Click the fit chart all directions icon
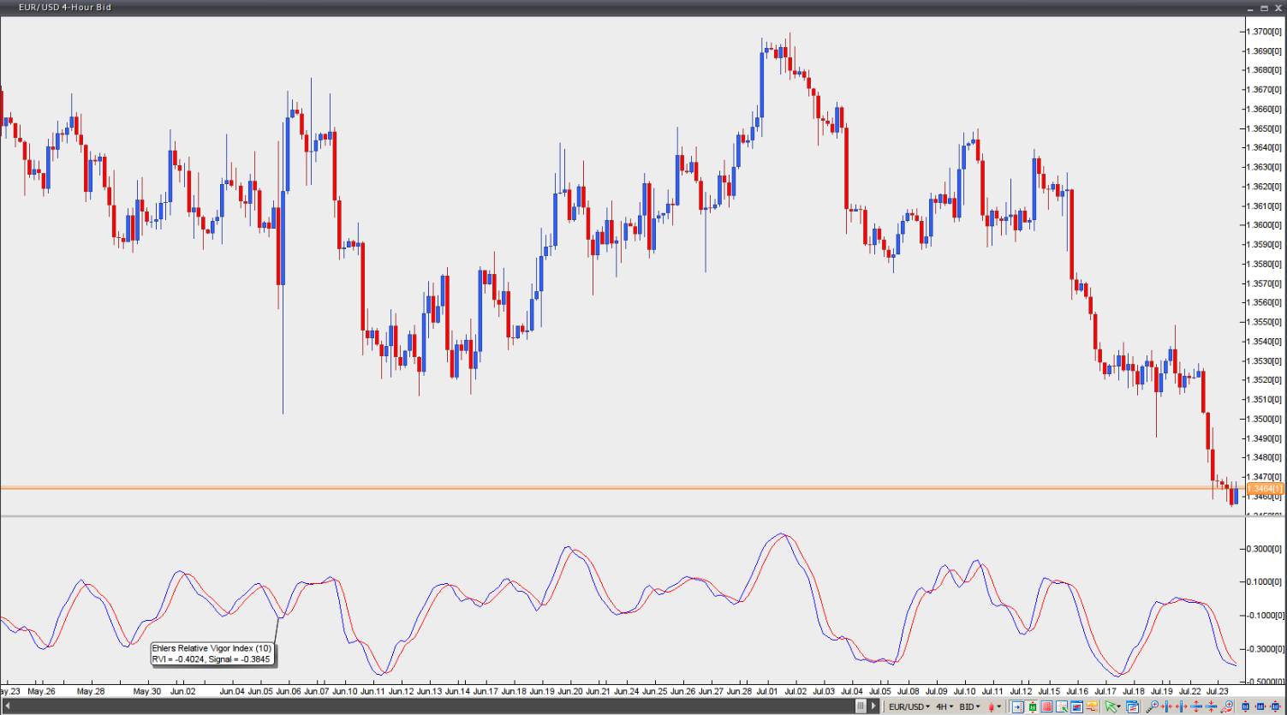The width and height of the screenshot is (1287, 715). coord(1275,706)
